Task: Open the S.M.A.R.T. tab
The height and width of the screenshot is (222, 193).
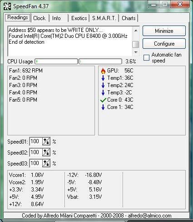Action: pos(104,18)
